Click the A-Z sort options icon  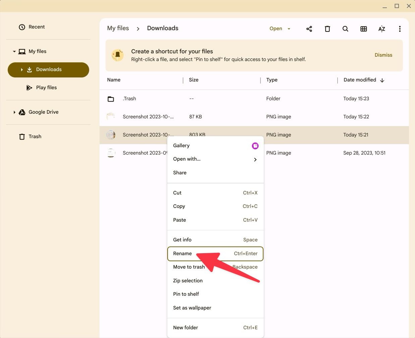pyautogui.click(x=381, y=29)
